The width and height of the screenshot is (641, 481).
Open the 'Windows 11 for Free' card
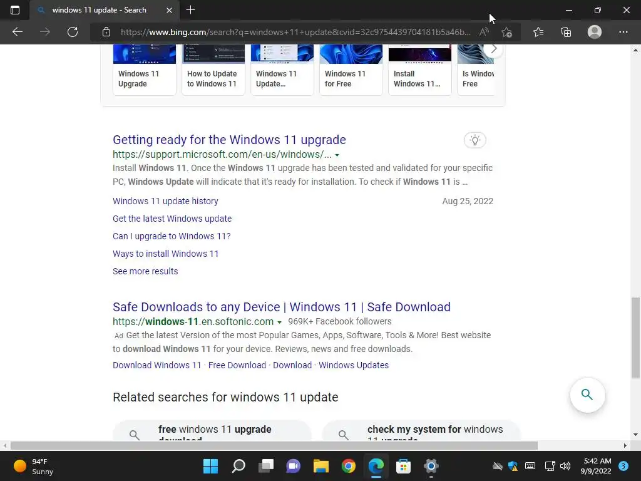[x=351, y=70]
